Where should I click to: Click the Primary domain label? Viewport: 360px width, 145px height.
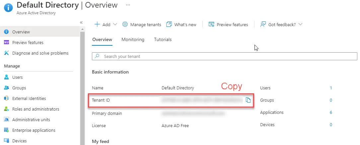click(107, 114)
